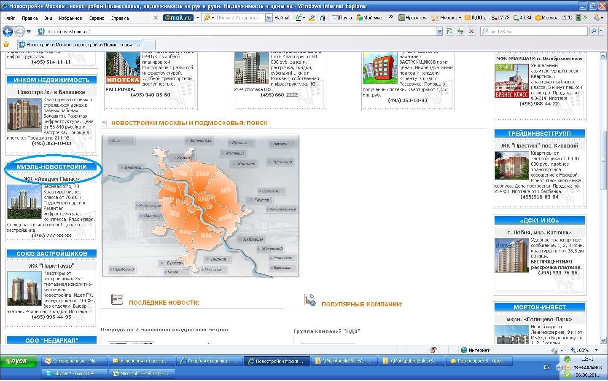The width and height of the screenshot is (608, 381).
Task: Select the ЦАО district on the Moscow map
Action: click(203, 199)
